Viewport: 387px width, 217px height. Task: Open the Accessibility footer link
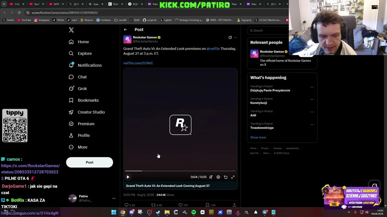coord(292,148)
